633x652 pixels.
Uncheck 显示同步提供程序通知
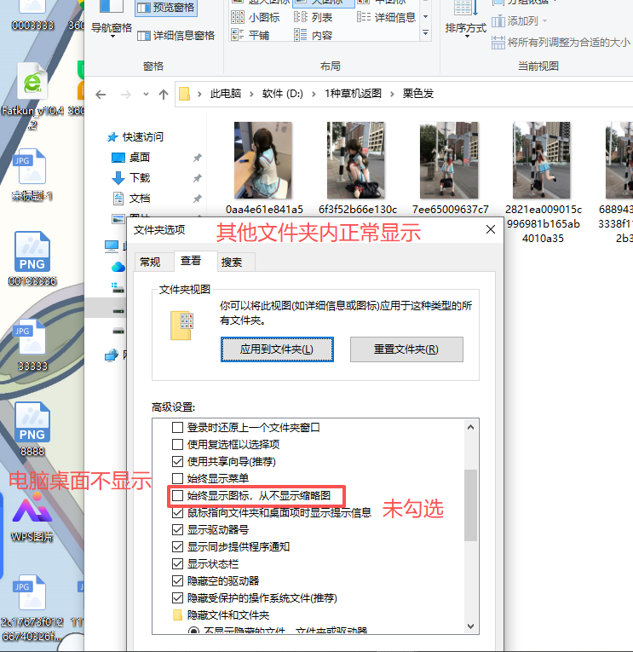click(x=177, y=547)
